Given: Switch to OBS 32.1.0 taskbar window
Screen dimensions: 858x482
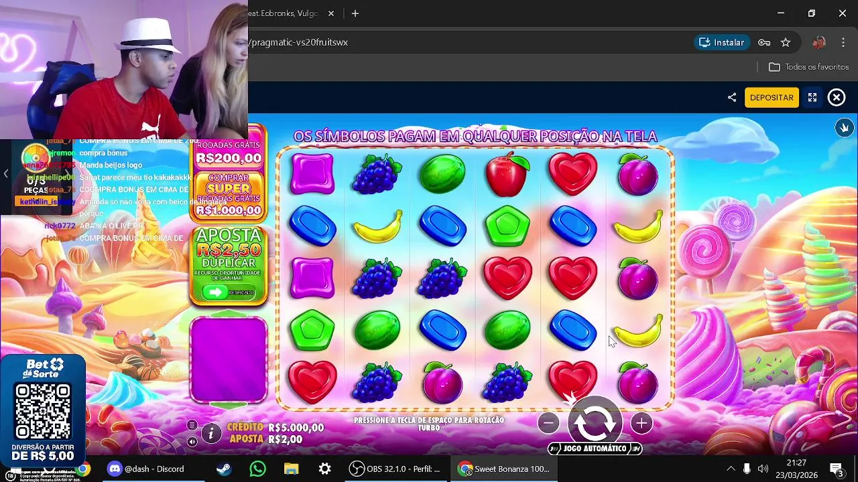Looking at the screenshot, I should (395, 469).
